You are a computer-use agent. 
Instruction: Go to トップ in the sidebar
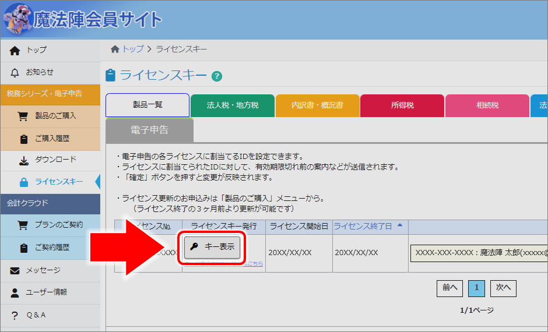[x=36, y=50]
